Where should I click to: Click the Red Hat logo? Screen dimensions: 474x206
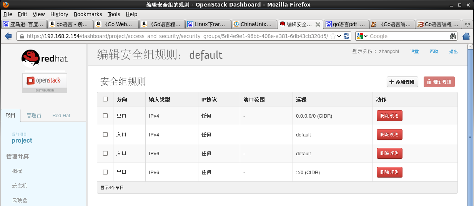(45, 58)
